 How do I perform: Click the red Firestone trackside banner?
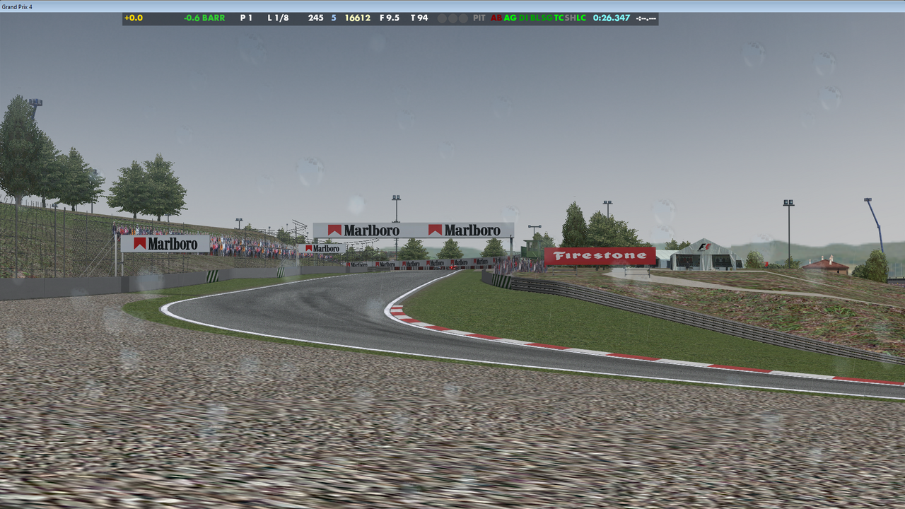[600, 256]
